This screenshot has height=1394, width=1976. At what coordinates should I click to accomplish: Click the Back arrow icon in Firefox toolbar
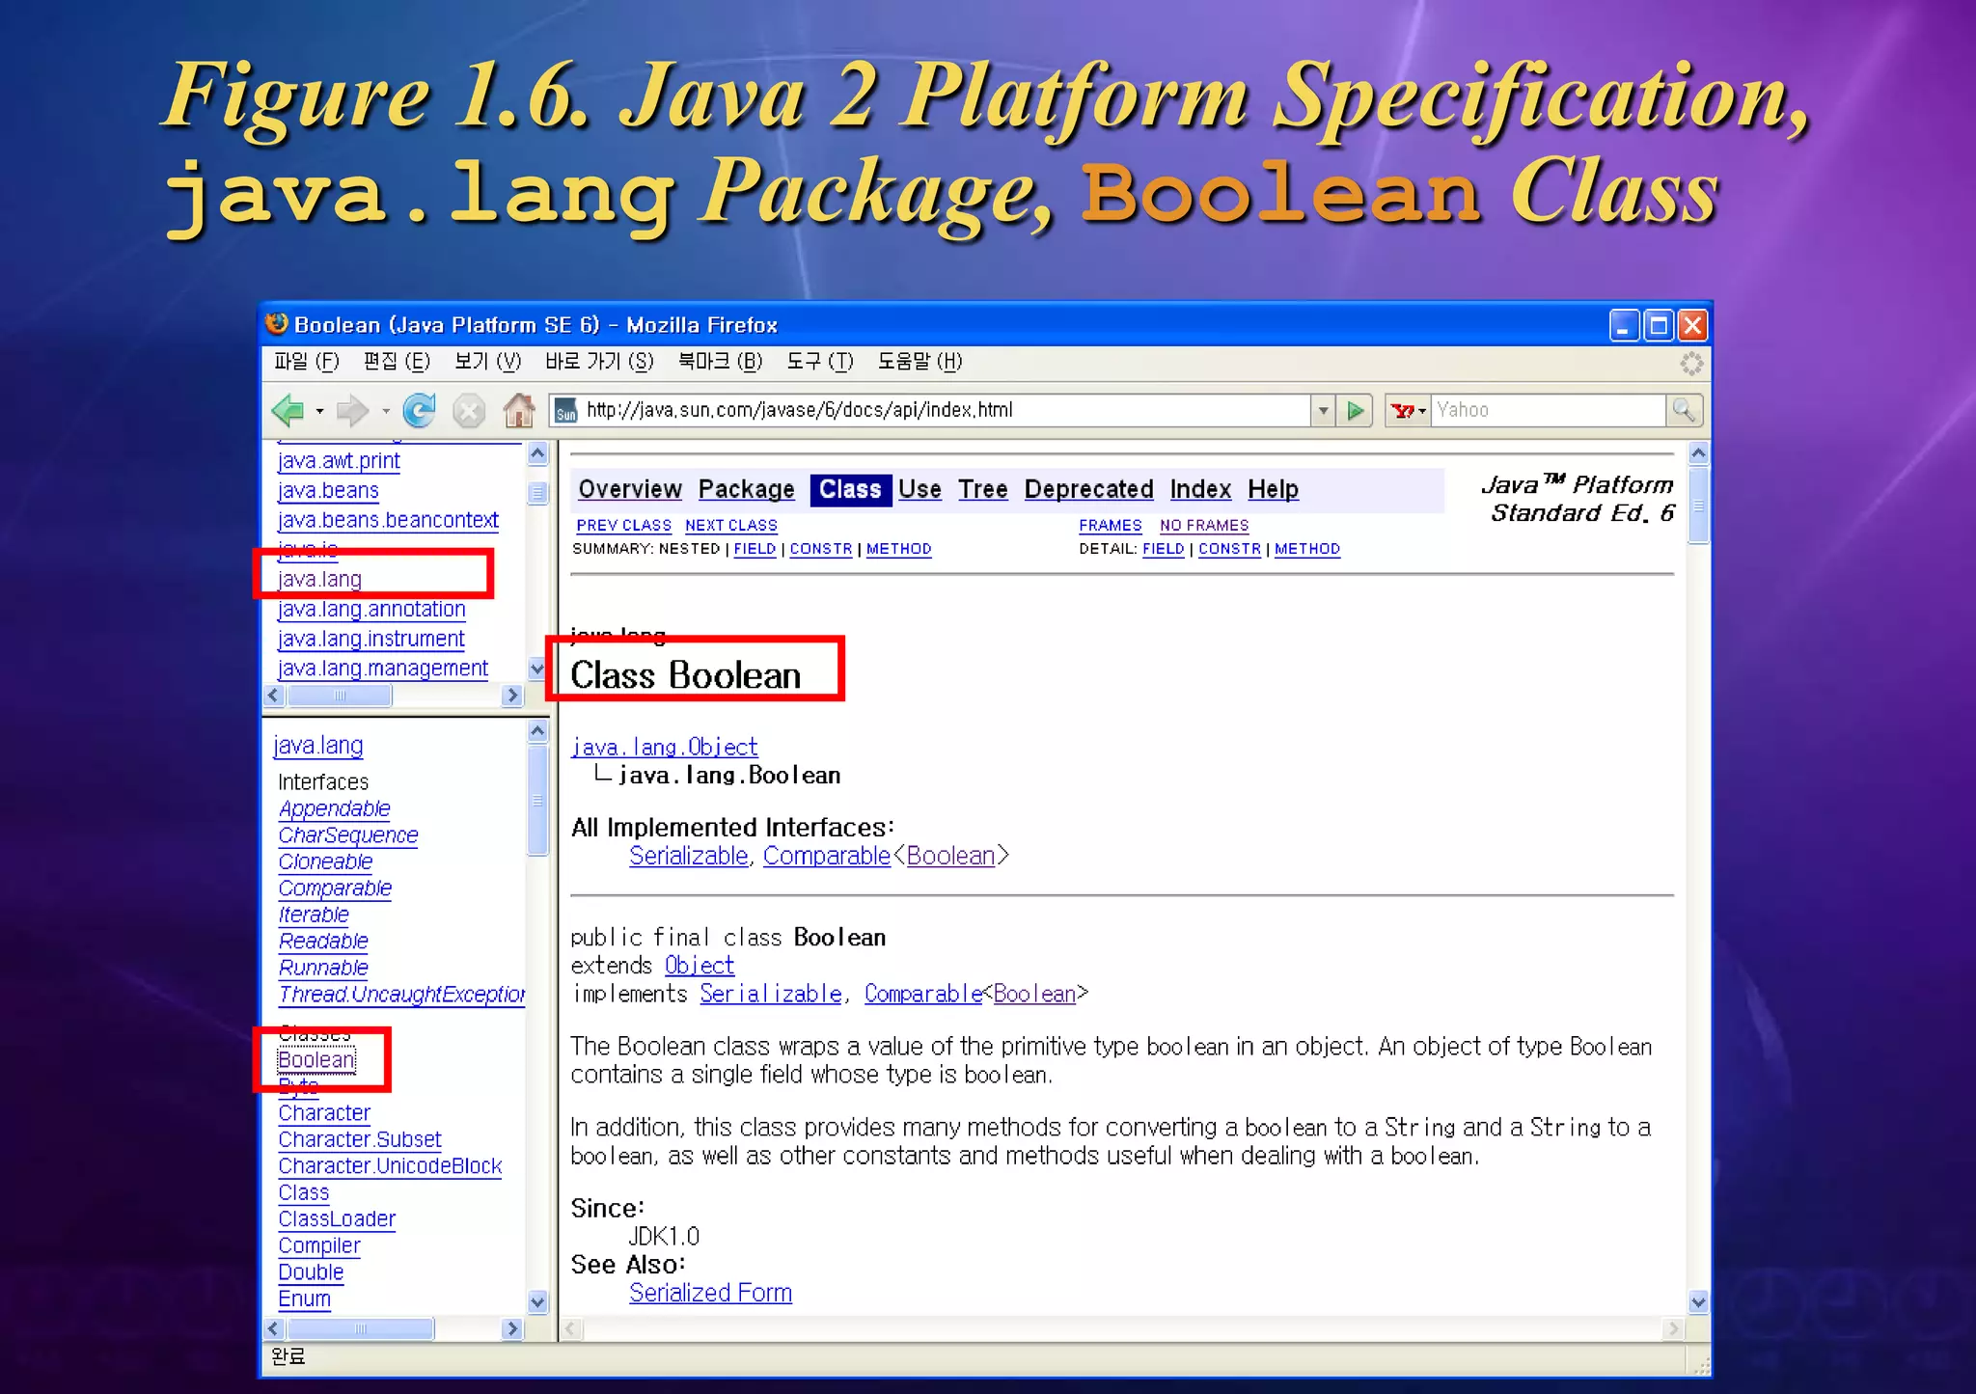288,411
